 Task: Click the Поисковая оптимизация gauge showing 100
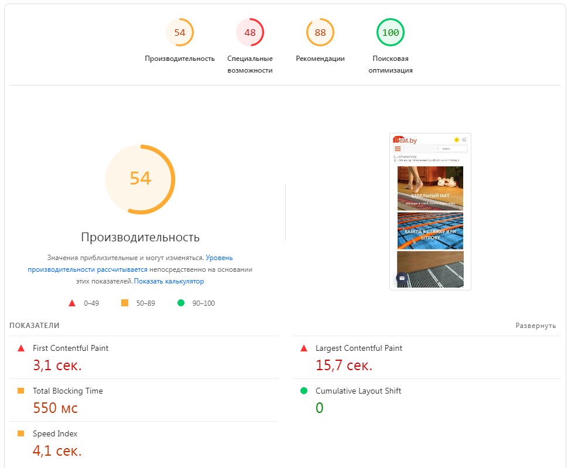(x=391, y=33)
